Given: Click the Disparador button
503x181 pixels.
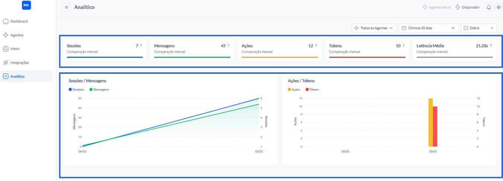Looking at the screenshot, I should pyautogui.click(x=467, y=7).
